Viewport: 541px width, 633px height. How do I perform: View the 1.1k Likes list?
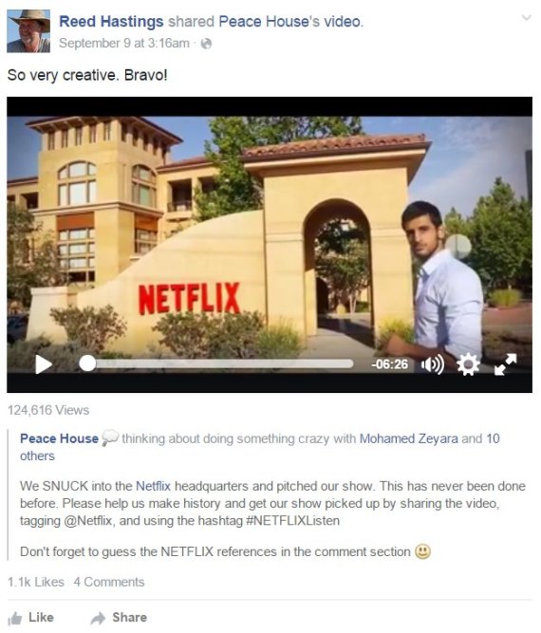(x=36, y=582)
